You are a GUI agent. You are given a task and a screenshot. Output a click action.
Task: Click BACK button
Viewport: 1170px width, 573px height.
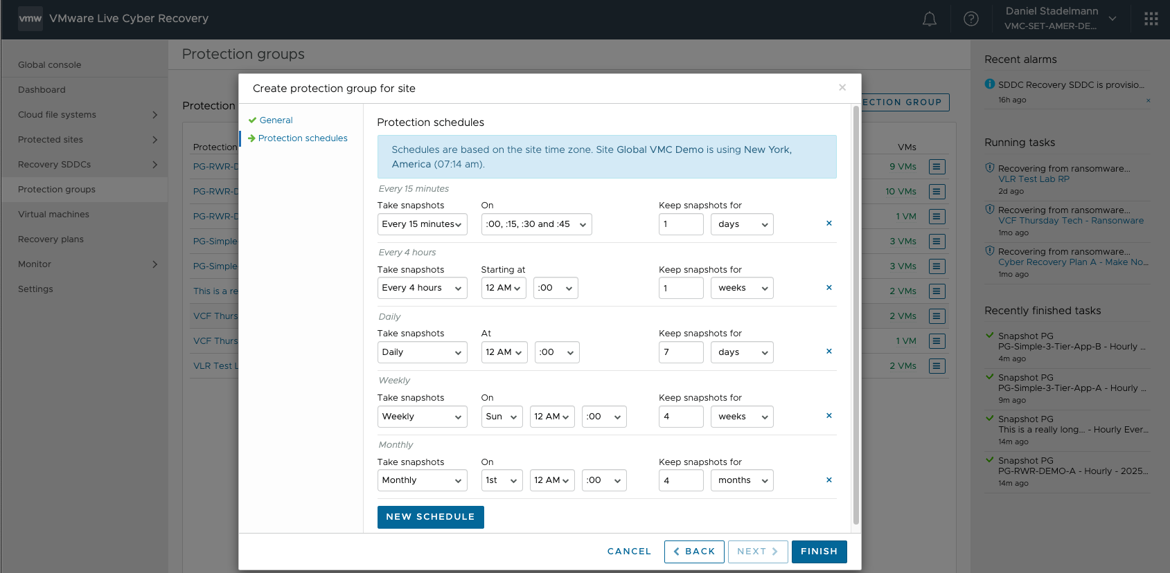click(694, 552)
